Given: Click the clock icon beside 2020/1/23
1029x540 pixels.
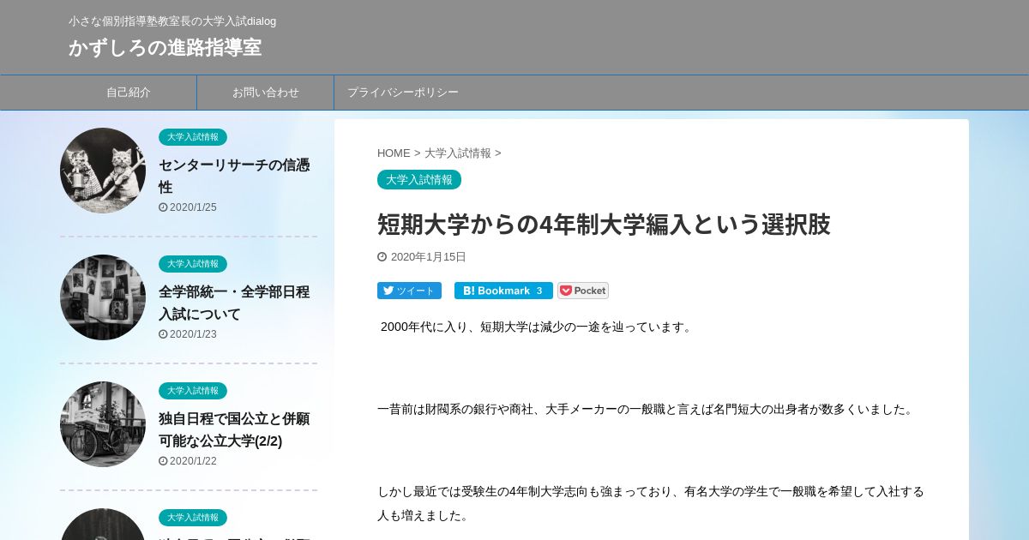Looking at the screenshot, I should pos(163,334).
